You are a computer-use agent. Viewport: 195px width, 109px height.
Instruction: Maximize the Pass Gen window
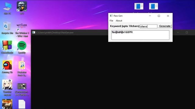[159, 16]
